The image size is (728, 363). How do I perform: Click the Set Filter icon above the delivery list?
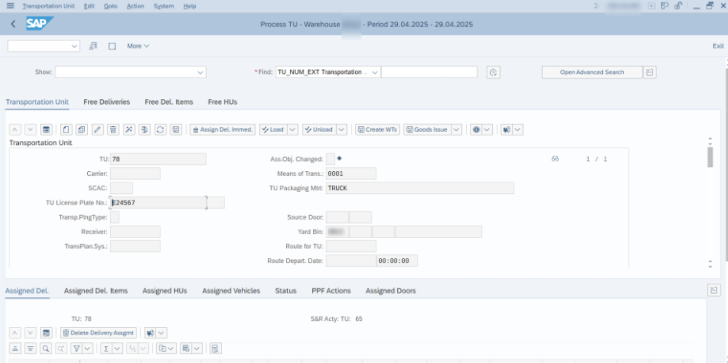click(76, 348)
